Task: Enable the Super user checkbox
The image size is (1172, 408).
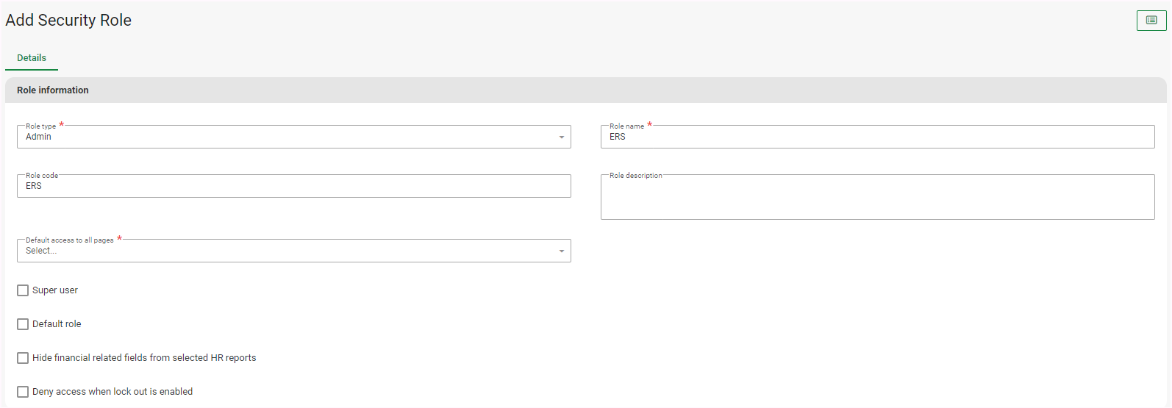Action: [x=23, y=290]
